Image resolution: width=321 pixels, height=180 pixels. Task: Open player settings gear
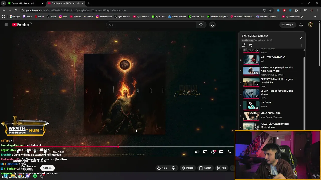(213, 152)
